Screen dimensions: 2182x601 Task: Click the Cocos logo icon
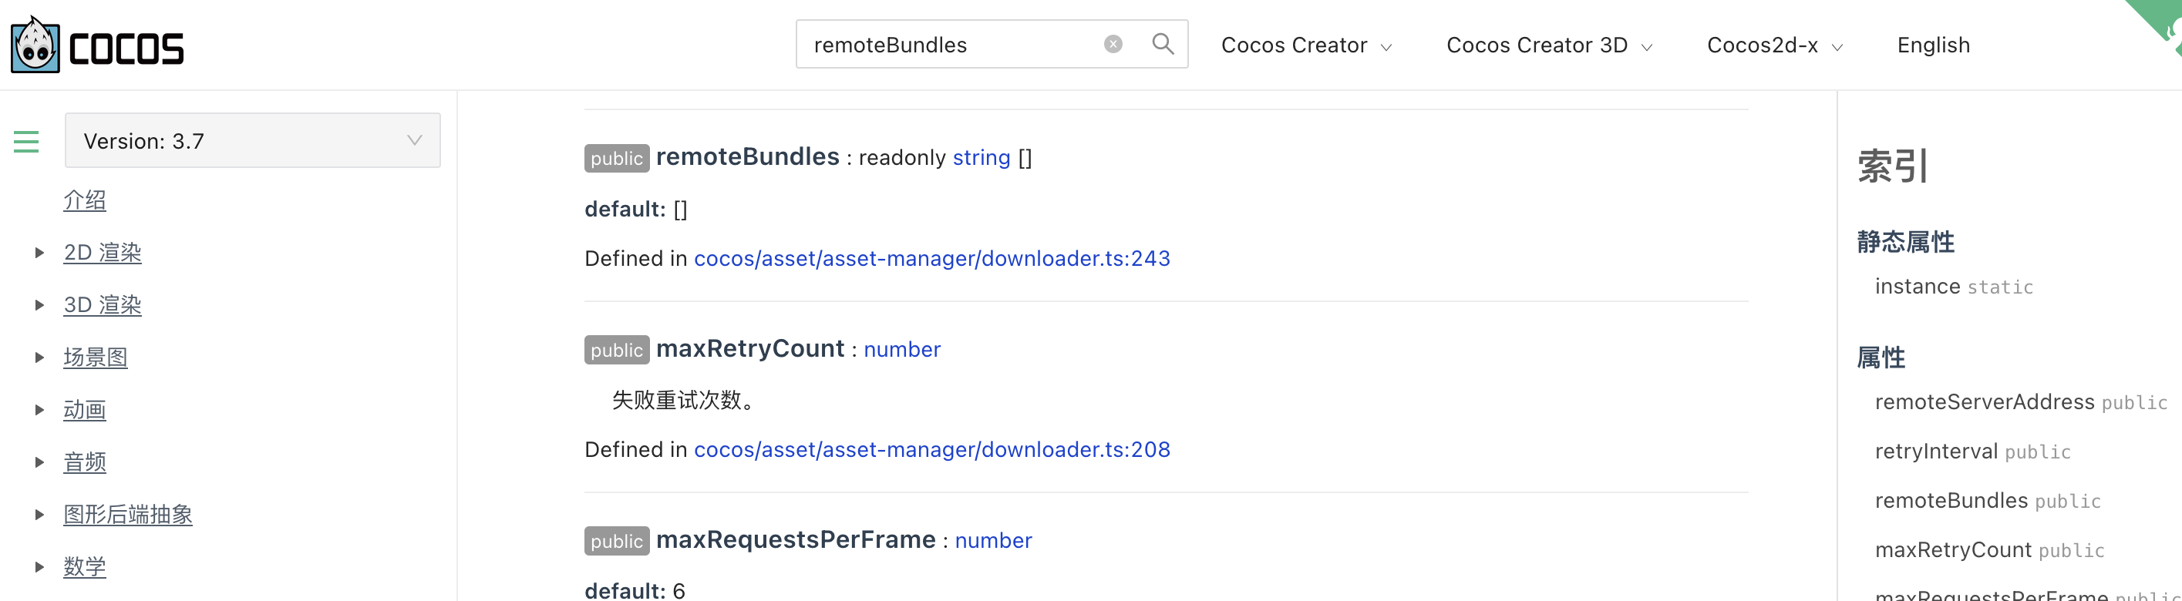click(35, 45)
